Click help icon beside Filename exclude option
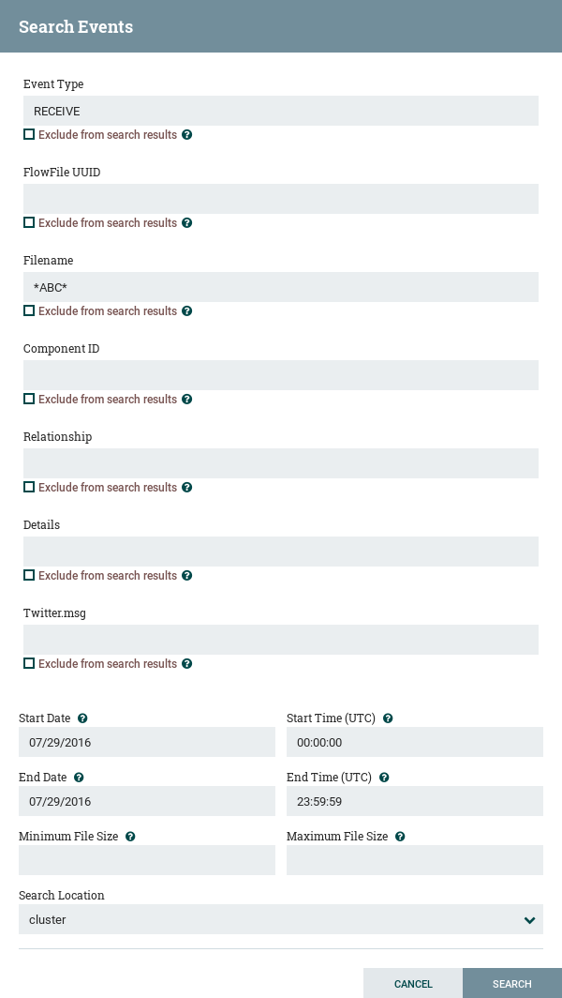The width and height of the screenshot is (562, 998). point(187,311)
